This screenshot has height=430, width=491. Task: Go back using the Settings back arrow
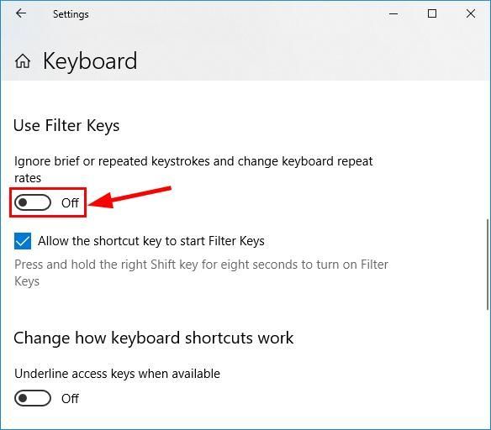click(x=21, y=13)
